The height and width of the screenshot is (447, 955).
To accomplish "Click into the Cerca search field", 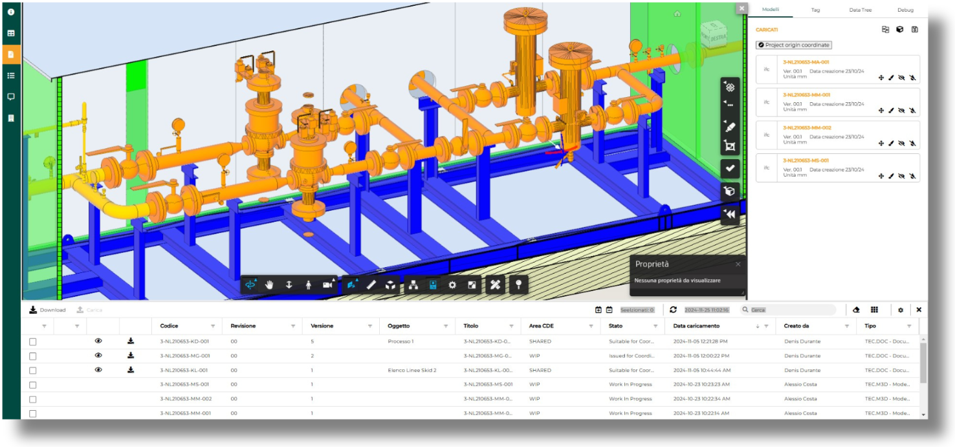I will point(788,310).
